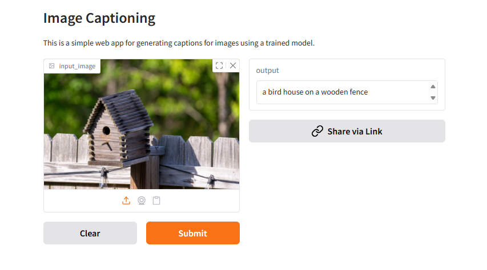487x270 pixels.
Task: Click the down arrow in output box
Action: click(x=433, y=97)
